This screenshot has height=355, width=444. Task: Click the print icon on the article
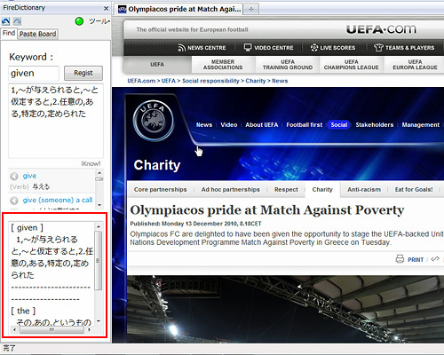pos(400,259)
